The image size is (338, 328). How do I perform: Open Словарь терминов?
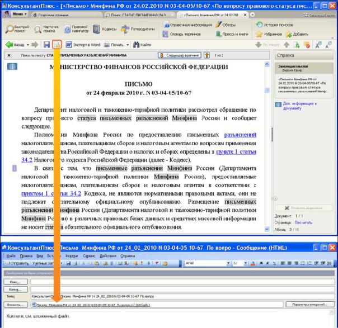coord(182,34)
